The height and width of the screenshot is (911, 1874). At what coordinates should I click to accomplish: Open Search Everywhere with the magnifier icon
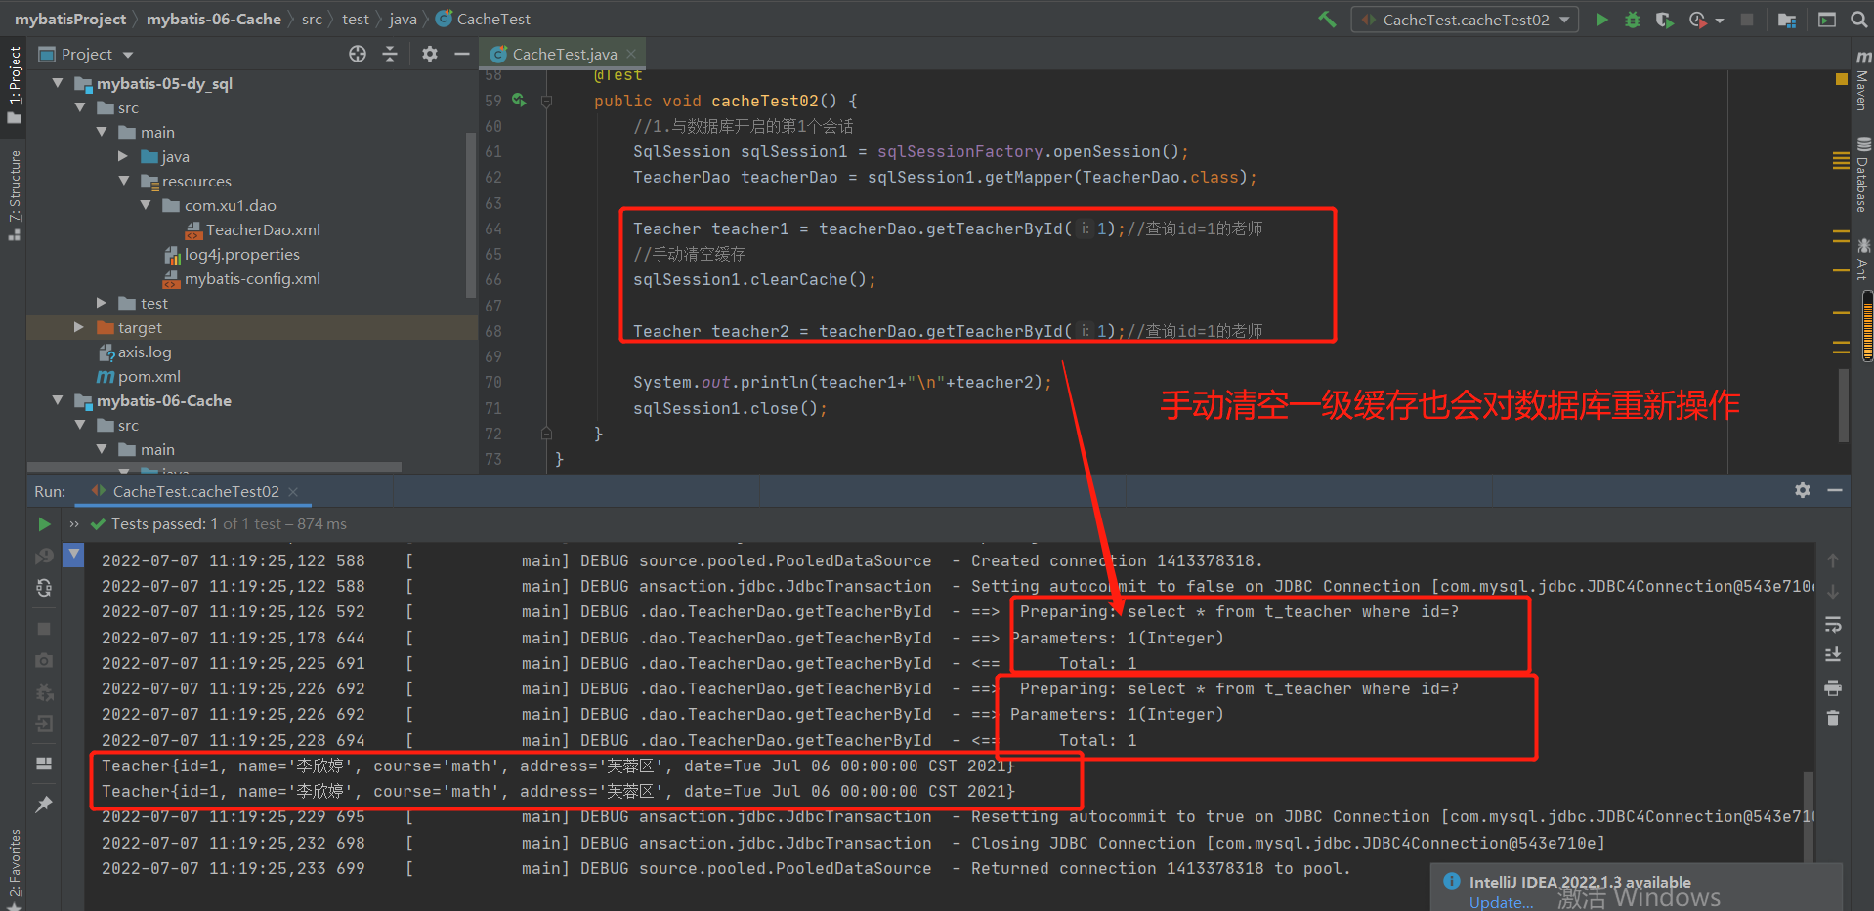pos(1858,20)
